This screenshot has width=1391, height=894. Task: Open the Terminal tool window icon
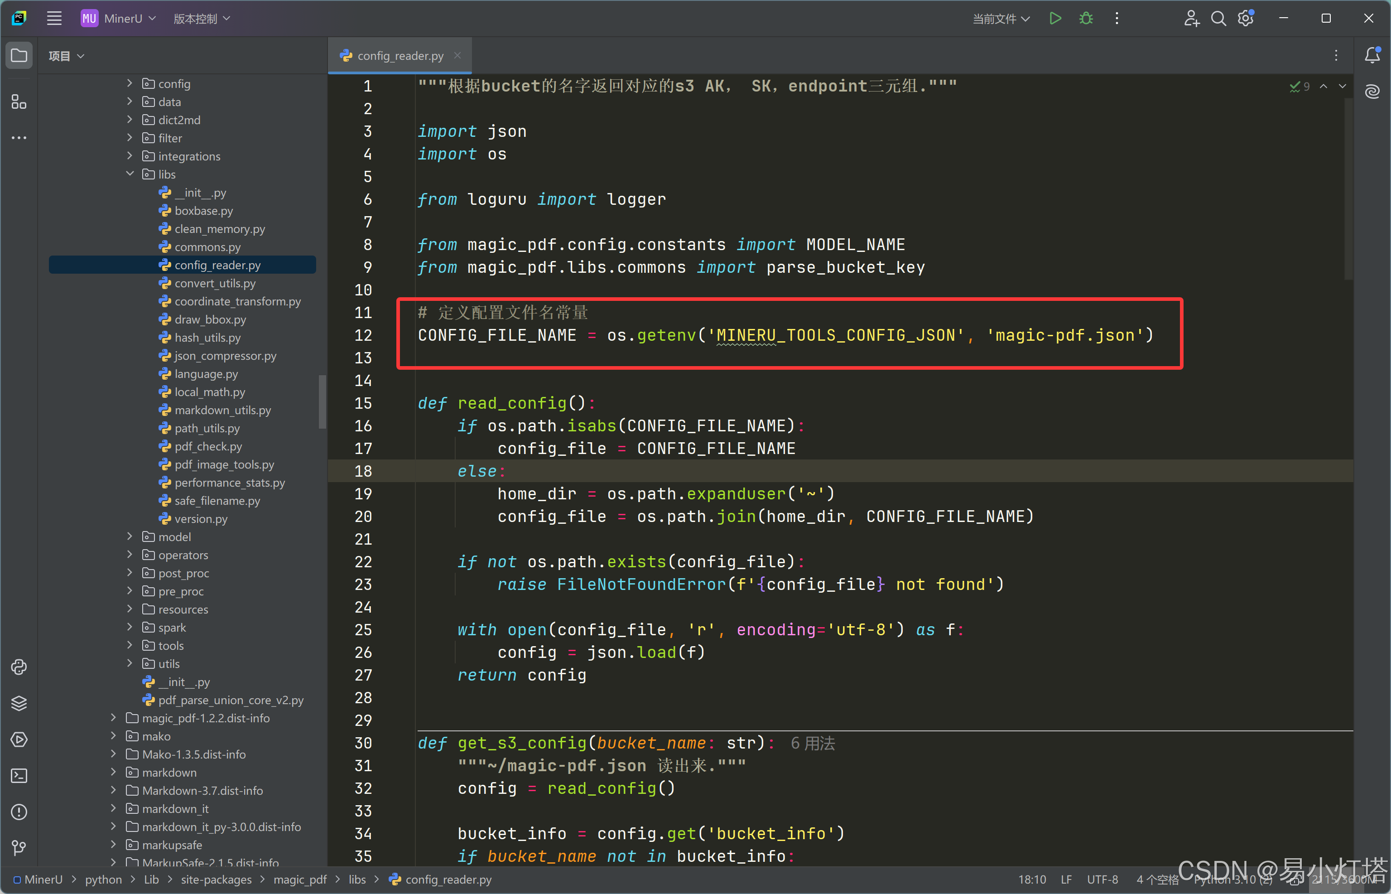(x=19, y=776)
